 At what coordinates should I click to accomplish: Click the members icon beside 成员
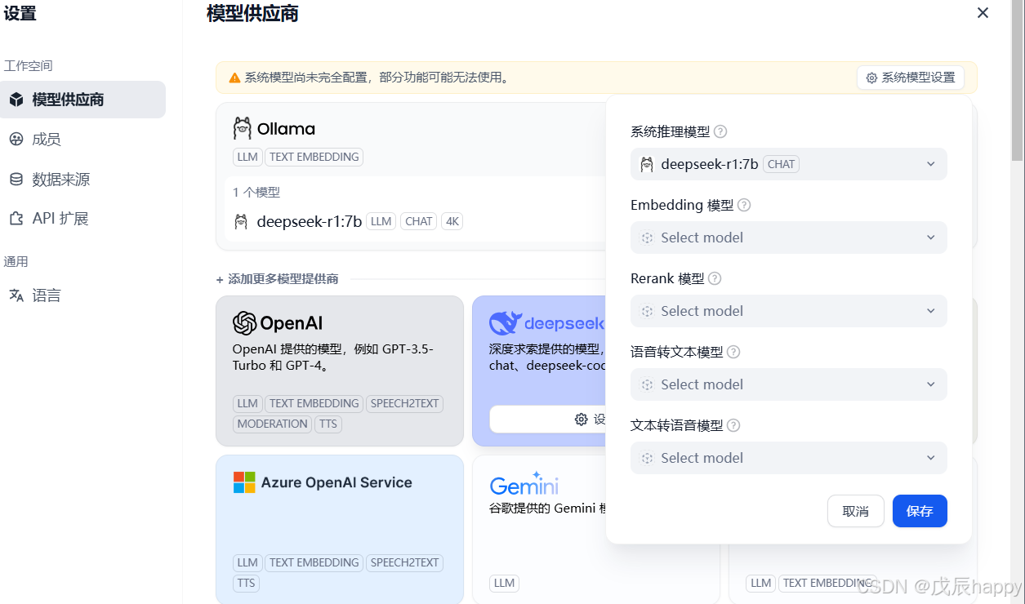coord(16,140)
